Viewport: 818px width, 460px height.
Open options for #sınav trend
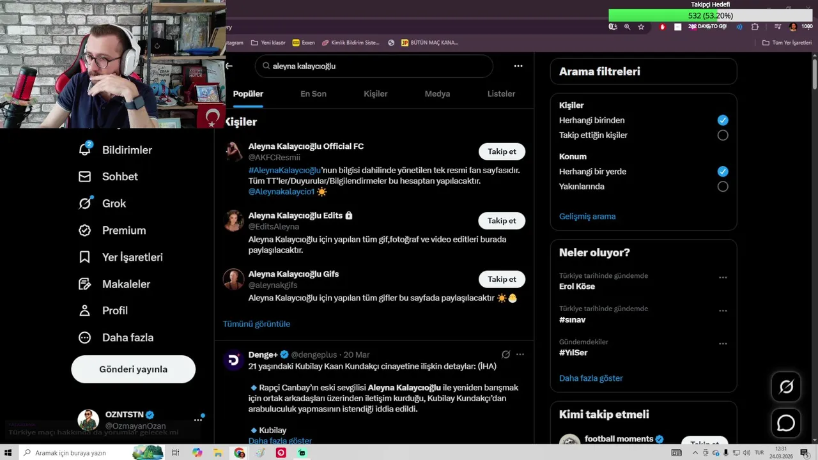(723, 310)
